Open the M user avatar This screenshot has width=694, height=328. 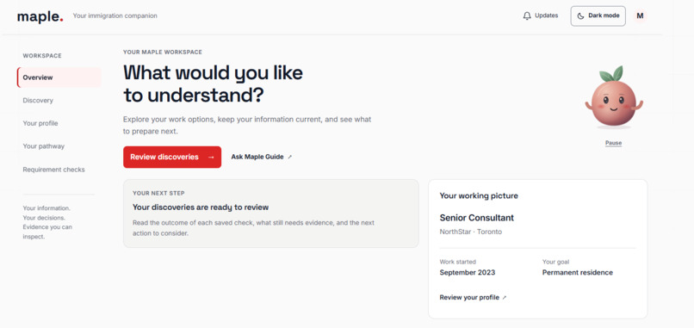(640, 16)
